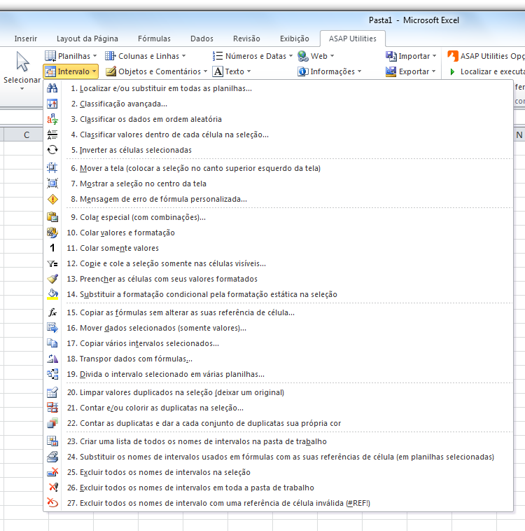The height and width of the screenshot is (531, 525).
Task: Click the red undo icon for item 27
Action: (52, 503)
